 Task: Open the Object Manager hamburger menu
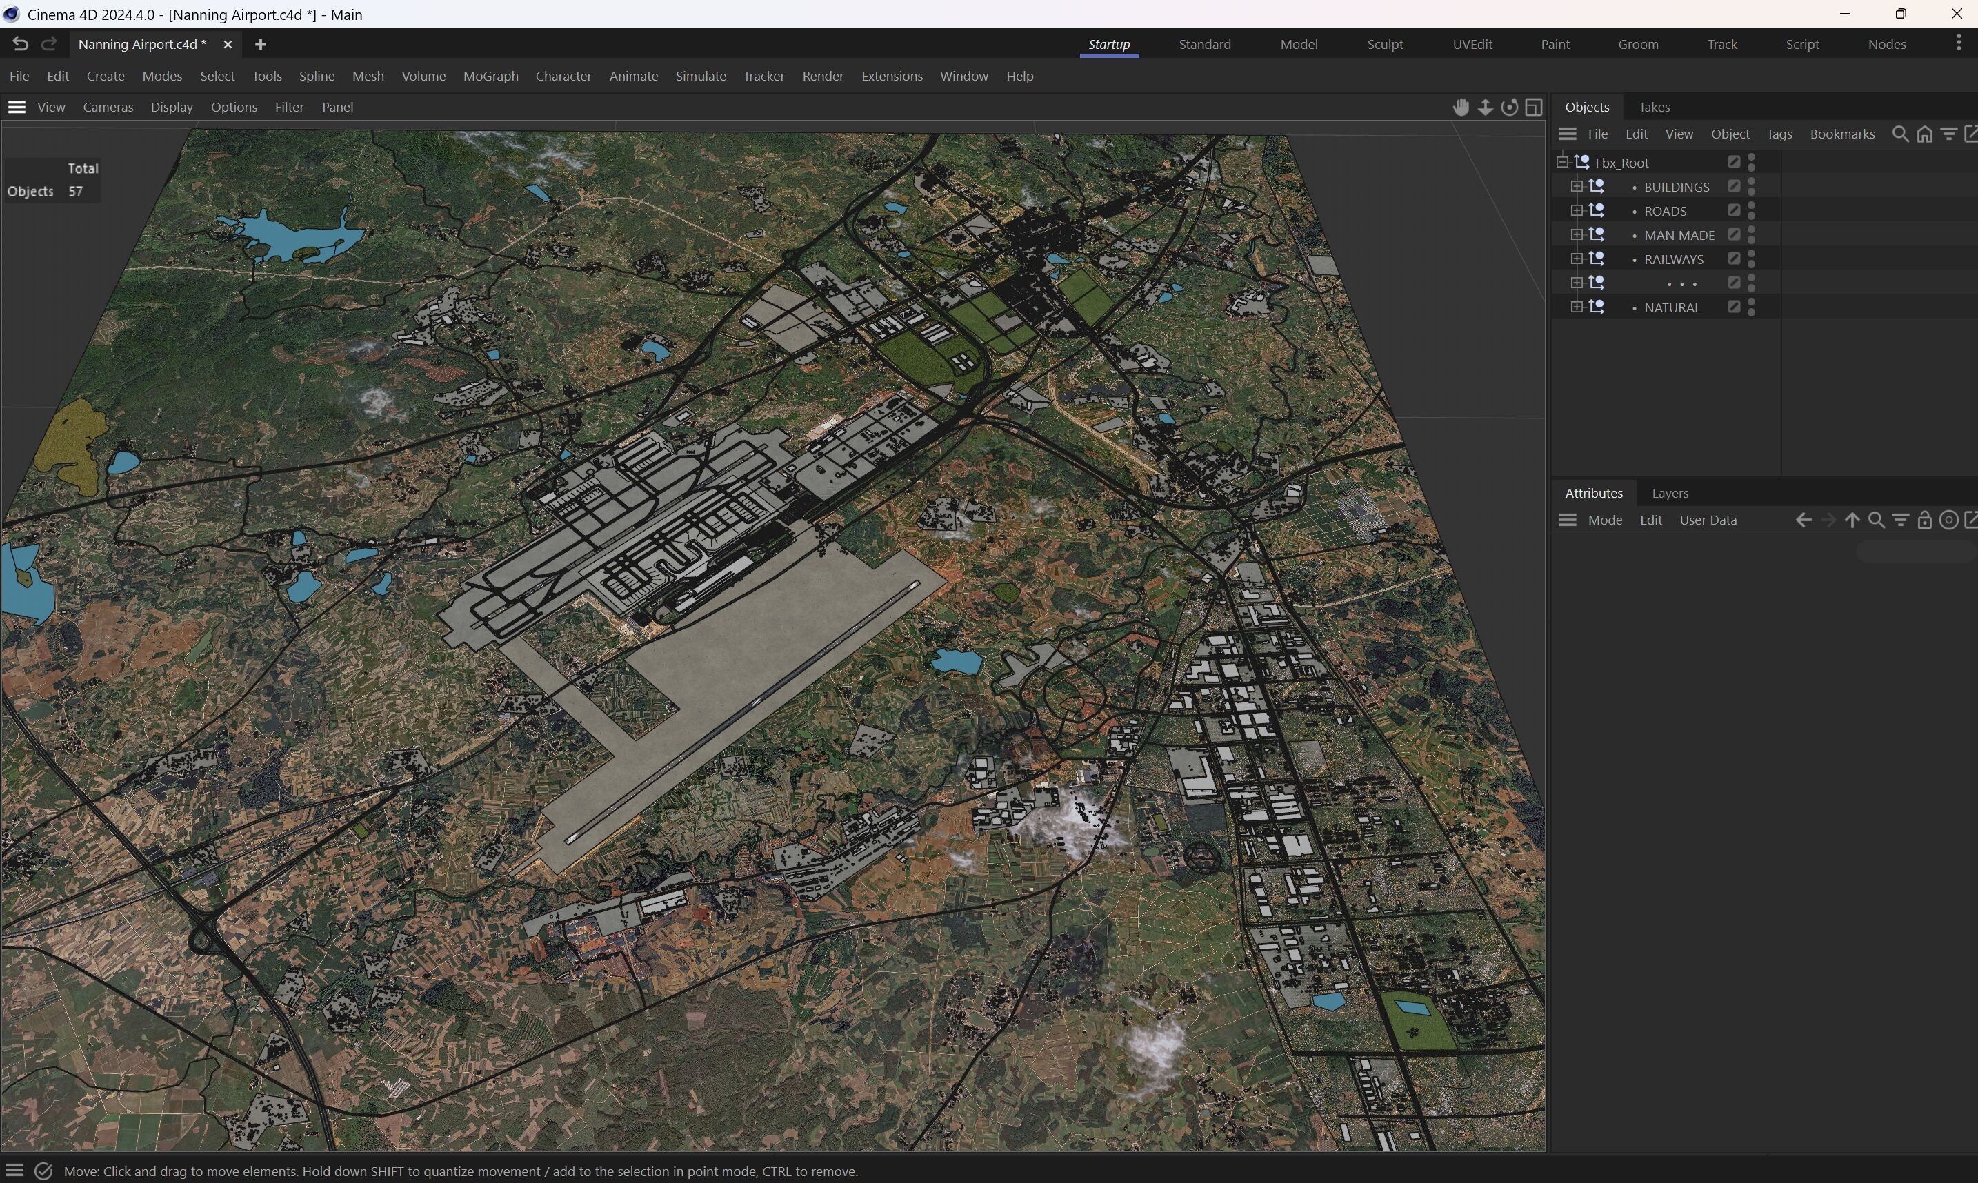point(1568,134)
